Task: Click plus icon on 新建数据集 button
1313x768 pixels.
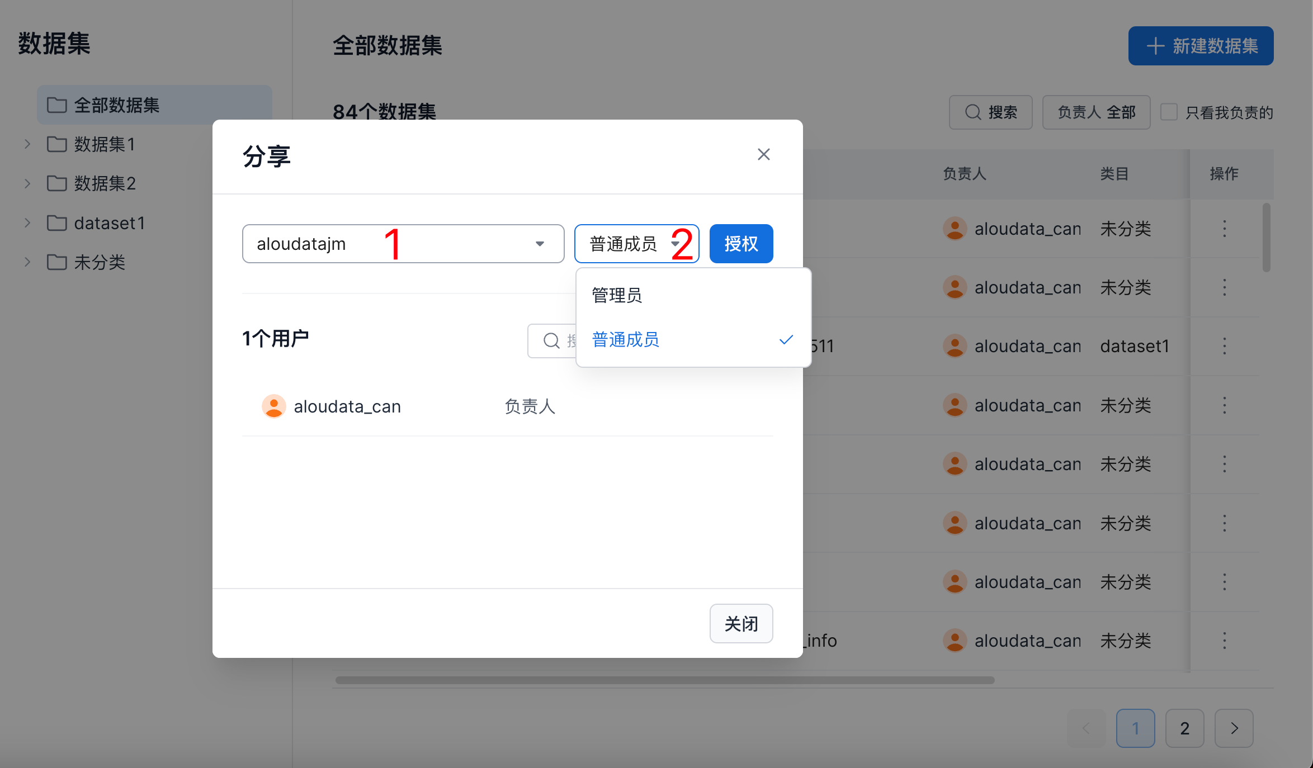Action: (x=1155, y=46)
